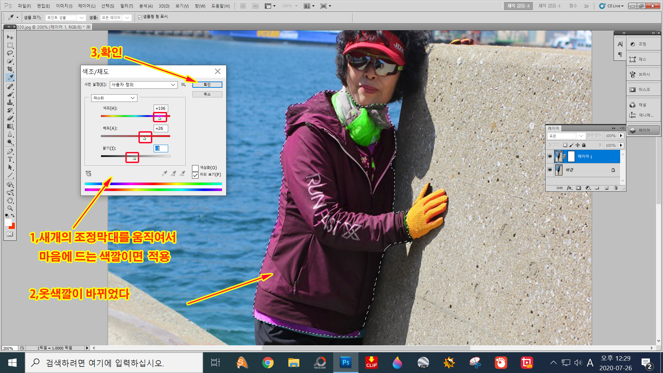This screenshot has height=373, width=663.
Task: Click the on-image adjustment hand icon
Action: point(88,173)
